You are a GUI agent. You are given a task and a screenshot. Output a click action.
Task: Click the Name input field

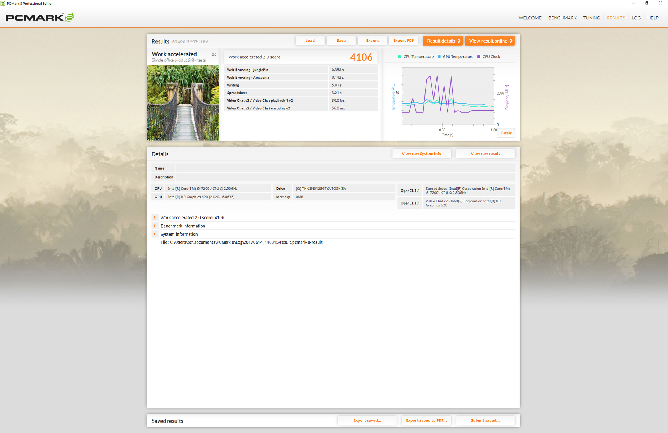[345, 168]
